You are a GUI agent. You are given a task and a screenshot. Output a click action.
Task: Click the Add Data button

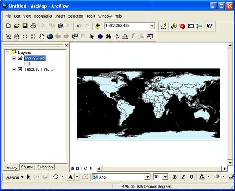tap(98, 26)
